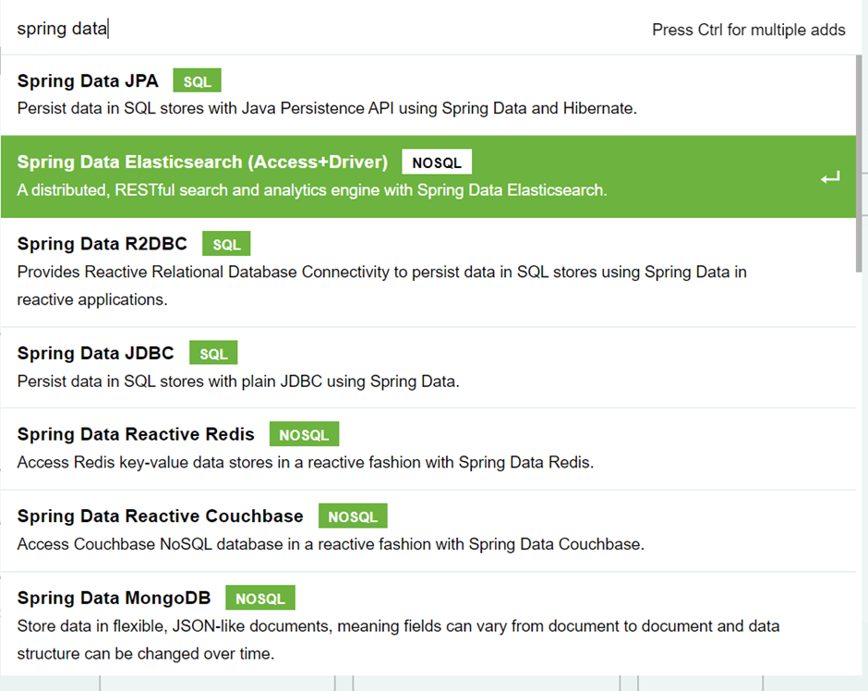Select the Spring Data Reactive Redis dependency

click(428, 449)
